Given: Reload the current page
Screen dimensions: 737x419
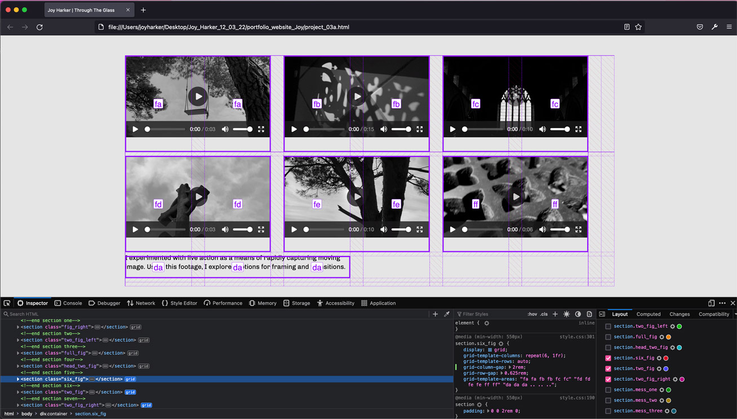Looking at the screenshot, I should pos(39,27).
